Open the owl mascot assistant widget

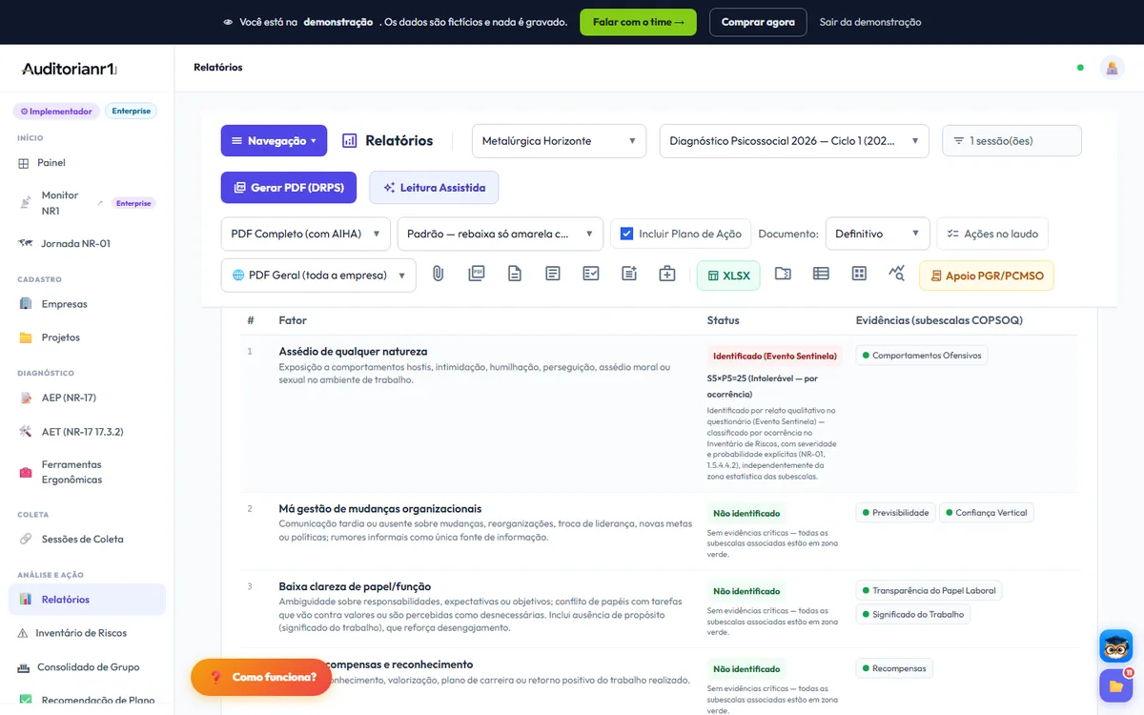pyautogui.click(x=1115, y=645)
